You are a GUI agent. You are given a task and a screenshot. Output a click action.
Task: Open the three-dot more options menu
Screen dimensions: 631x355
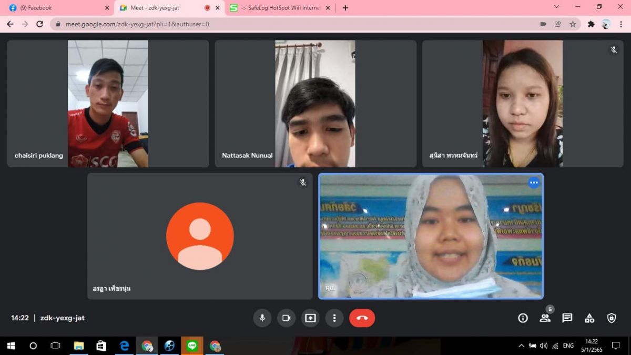pyautogui.click(x=334, y=318)
